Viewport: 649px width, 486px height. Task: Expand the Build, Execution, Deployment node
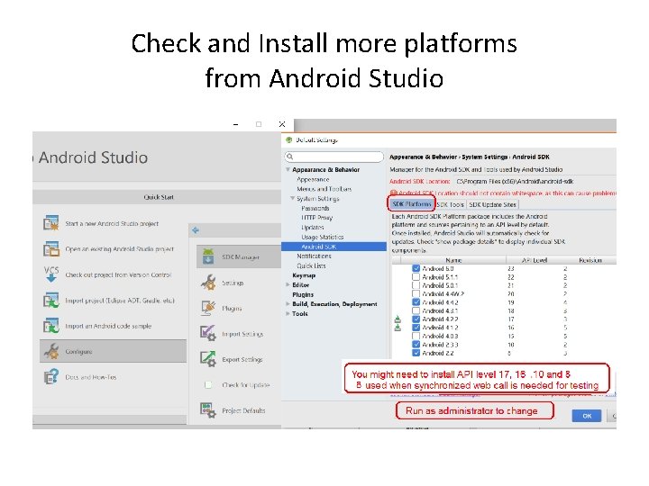tap(288, 304)
